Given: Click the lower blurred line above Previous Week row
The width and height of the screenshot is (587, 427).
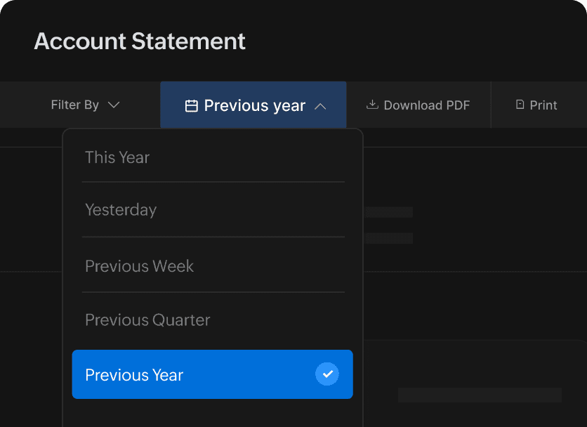Looking at the screenshot, I should point(388,238).
